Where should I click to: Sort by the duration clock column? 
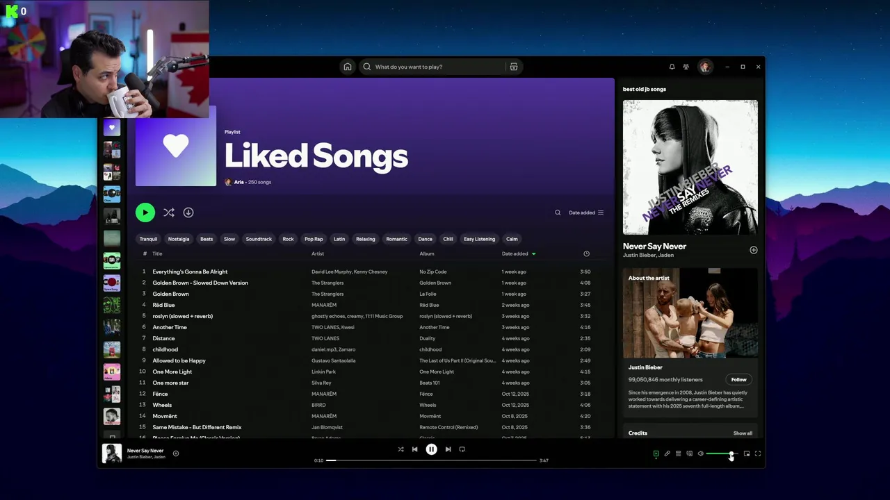[x=586, y=253]
